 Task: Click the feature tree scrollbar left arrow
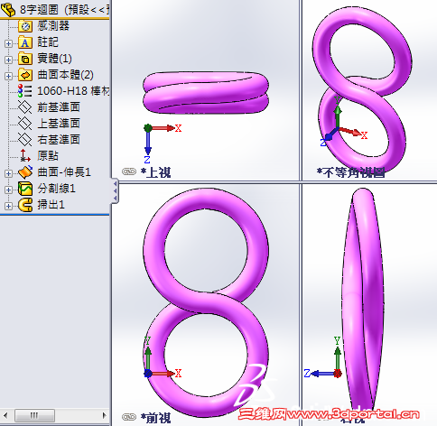tap(5, 415)
